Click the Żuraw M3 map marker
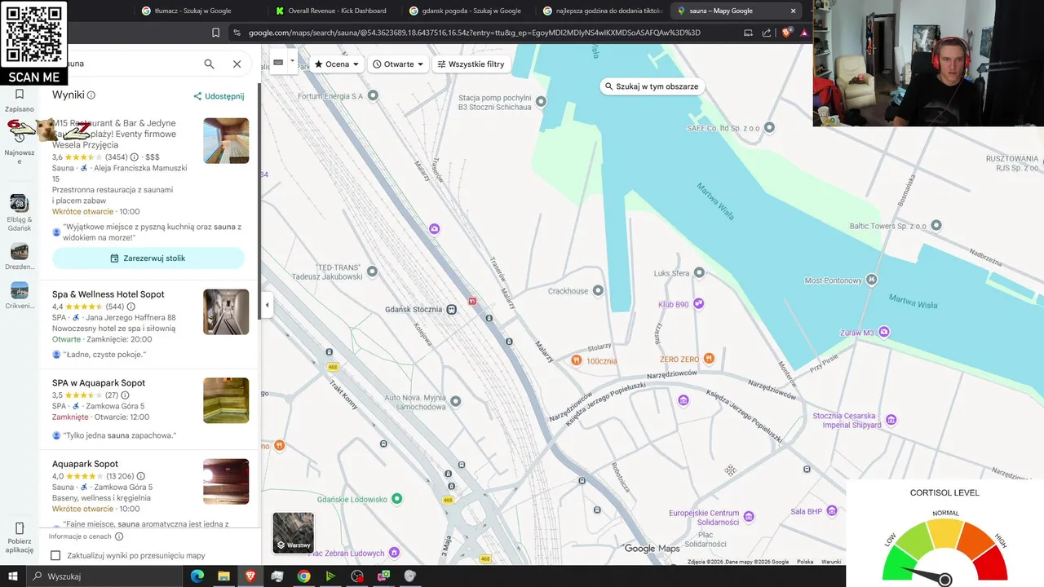Image resolution: width=1044 pixels, height=587 pixels. 883,333
